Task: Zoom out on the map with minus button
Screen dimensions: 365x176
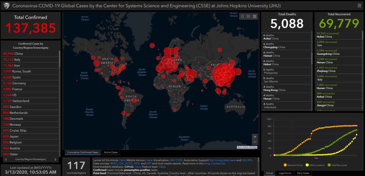Action: (x=255, y=142)
